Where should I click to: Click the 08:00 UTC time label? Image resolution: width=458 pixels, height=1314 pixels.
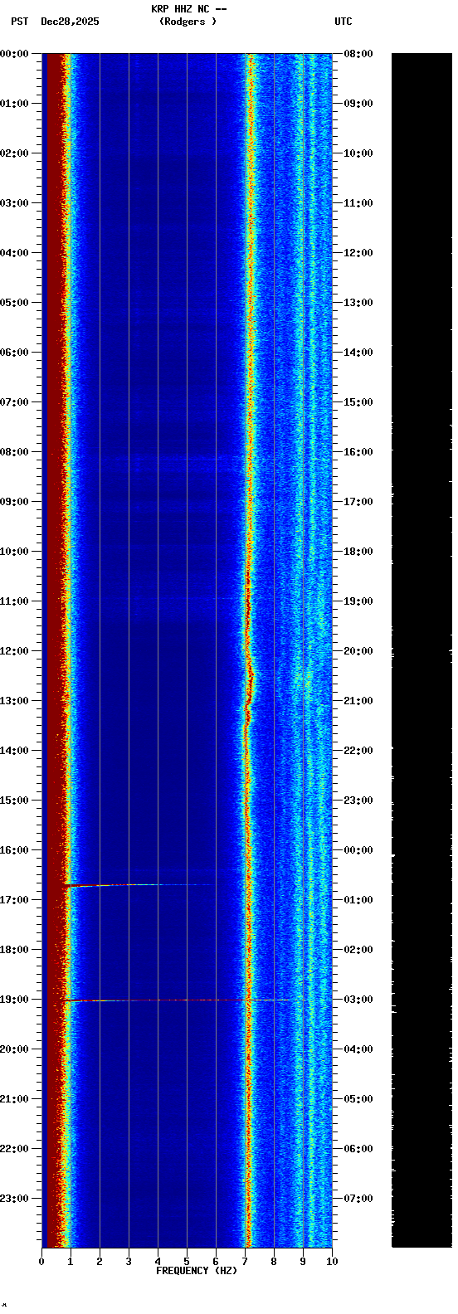tap(358, 54)
